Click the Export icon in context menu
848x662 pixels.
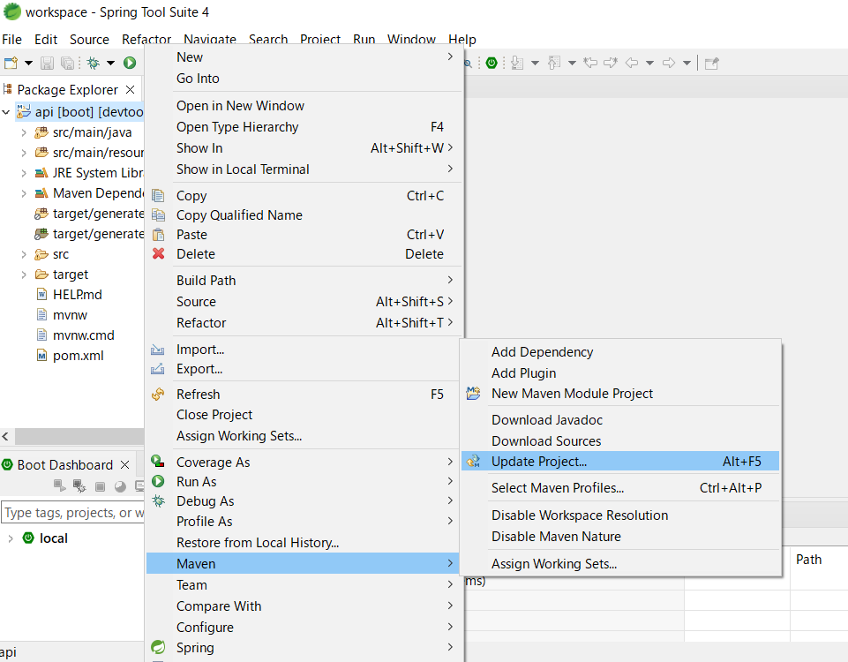[157, 369]
